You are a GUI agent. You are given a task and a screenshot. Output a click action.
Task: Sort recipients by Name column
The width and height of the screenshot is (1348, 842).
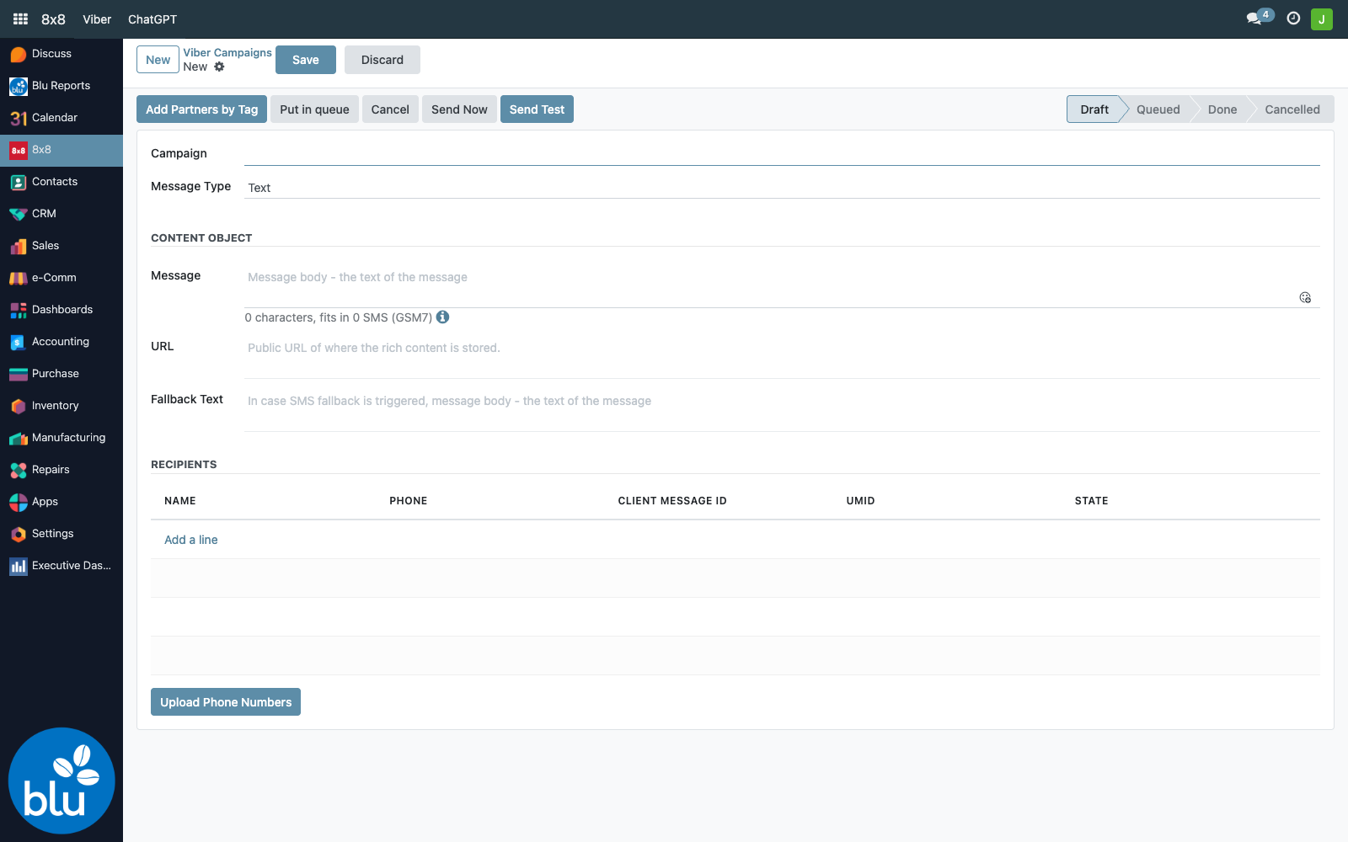point(180,501)
